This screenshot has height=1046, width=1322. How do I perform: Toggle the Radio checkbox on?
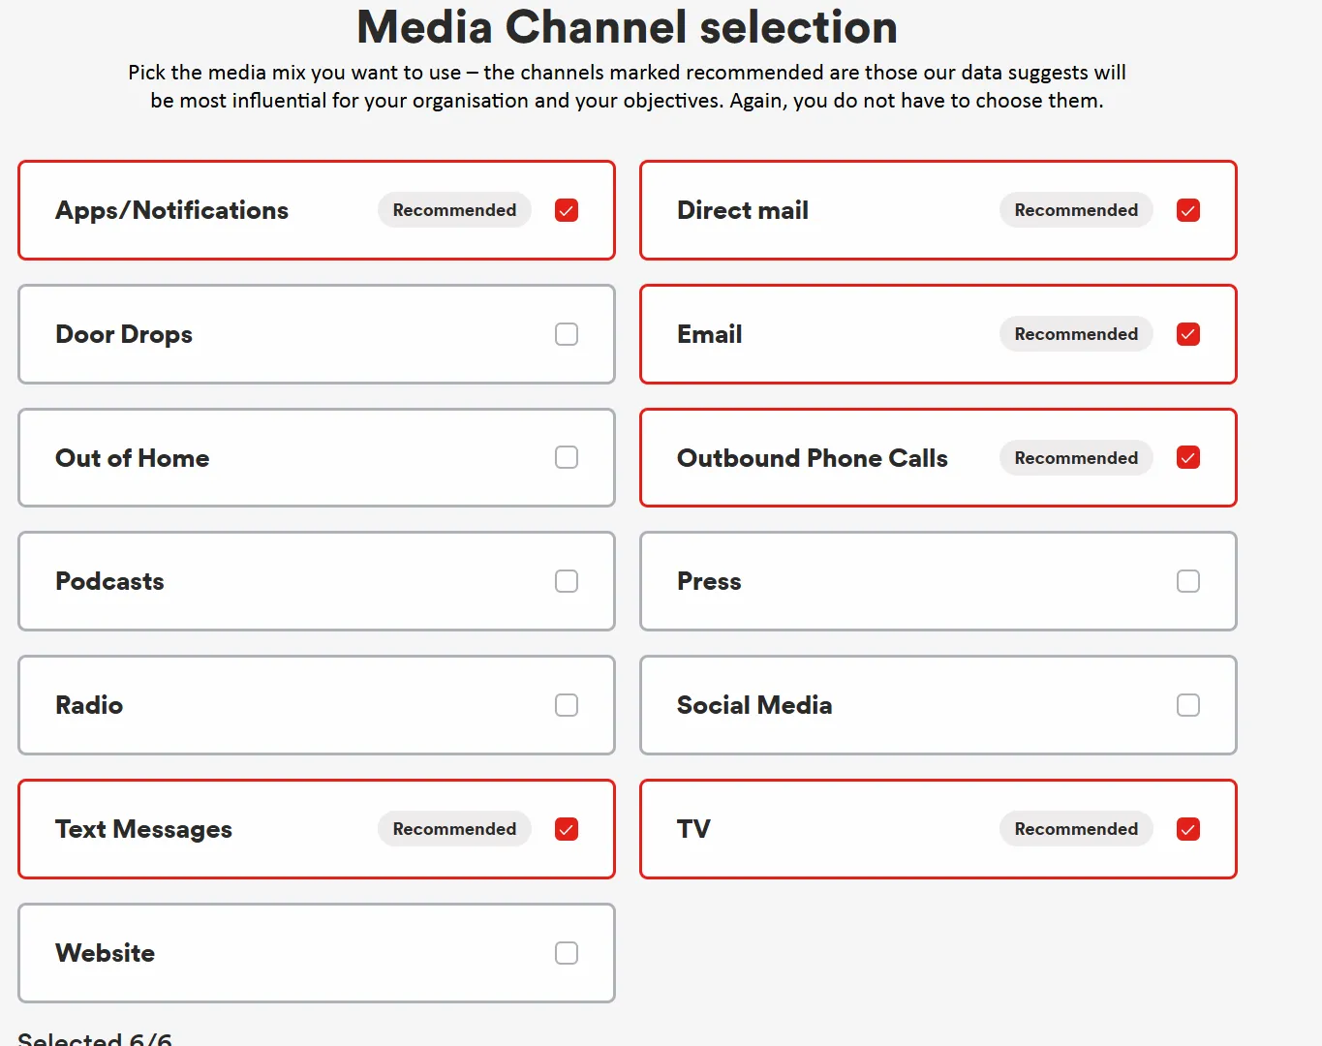(567, 705)
